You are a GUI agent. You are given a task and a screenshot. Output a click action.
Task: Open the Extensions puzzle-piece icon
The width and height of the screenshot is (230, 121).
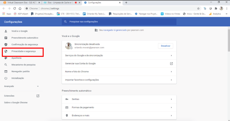pos(216,8)
